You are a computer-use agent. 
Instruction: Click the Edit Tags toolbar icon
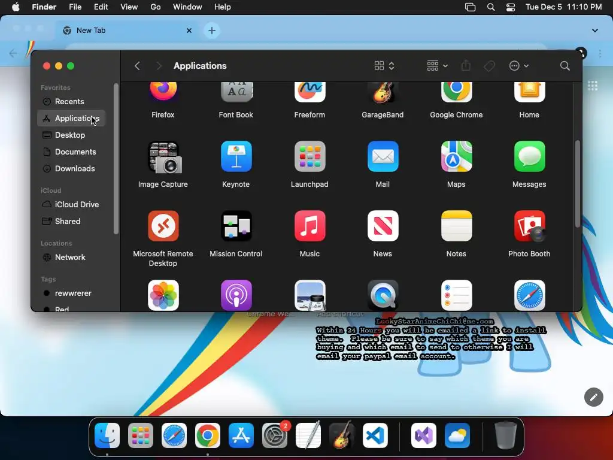click(489, 66)
